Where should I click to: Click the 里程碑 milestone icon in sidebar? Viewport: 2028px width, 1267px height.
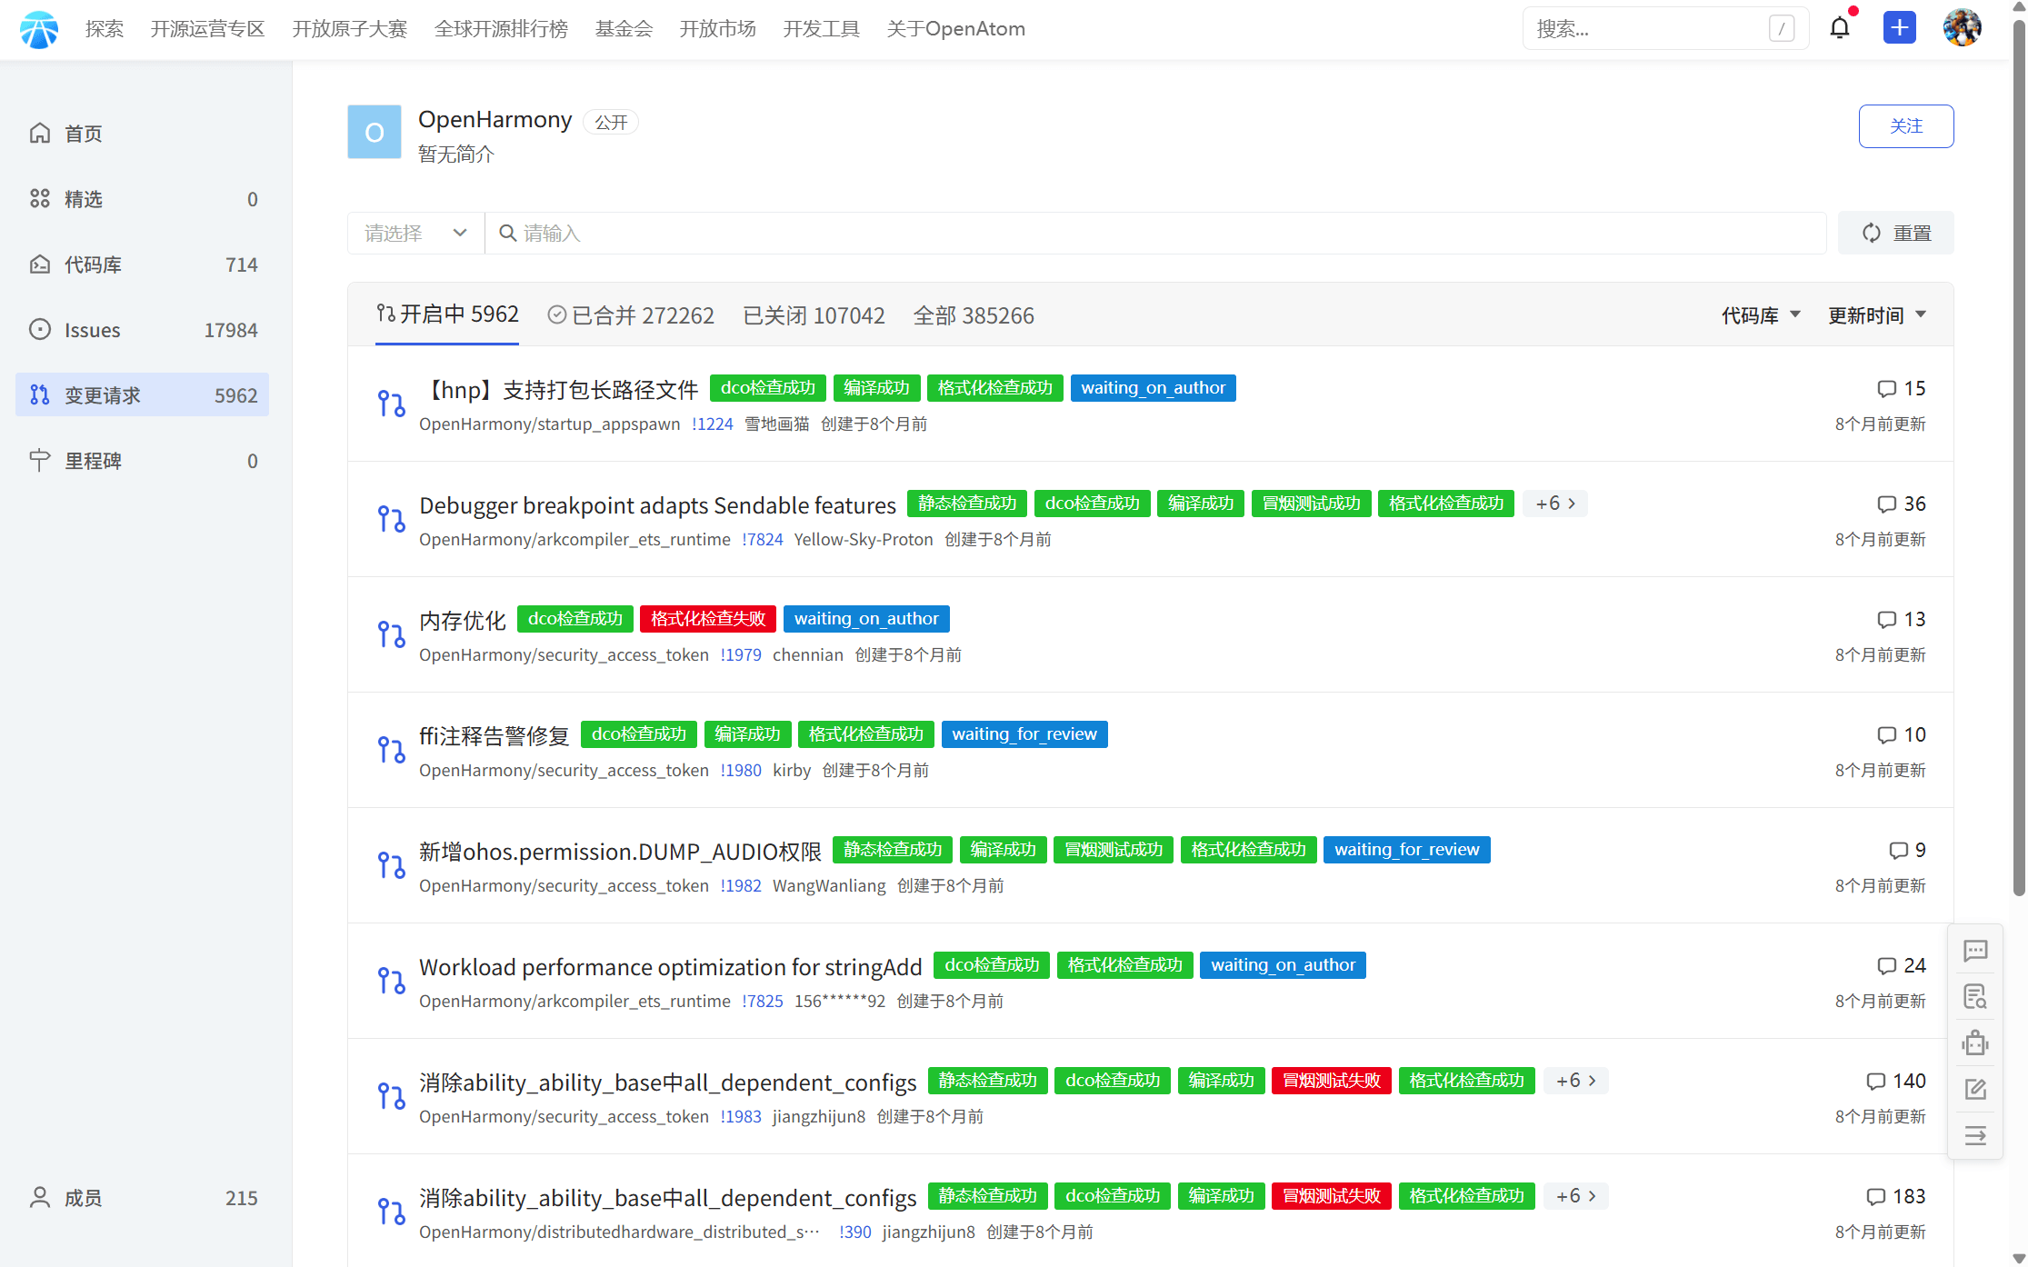(x=40, y=461)
